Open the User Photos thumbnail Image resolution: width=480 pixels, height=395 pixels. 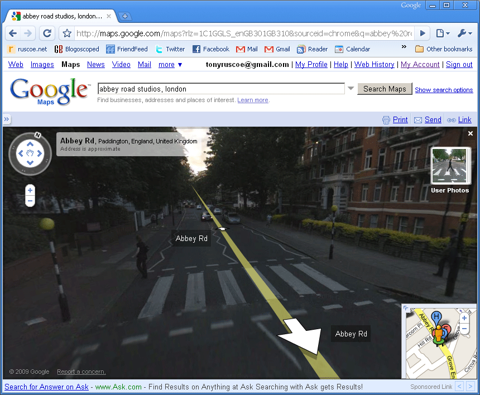[450, 166]
